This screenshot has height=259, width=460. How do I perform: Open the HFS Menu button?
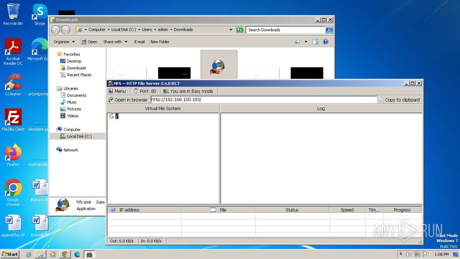tap(117, 91)
